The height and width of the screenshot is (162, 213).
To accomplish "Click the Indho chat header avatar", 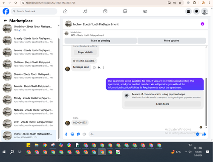I will (69, 24).
